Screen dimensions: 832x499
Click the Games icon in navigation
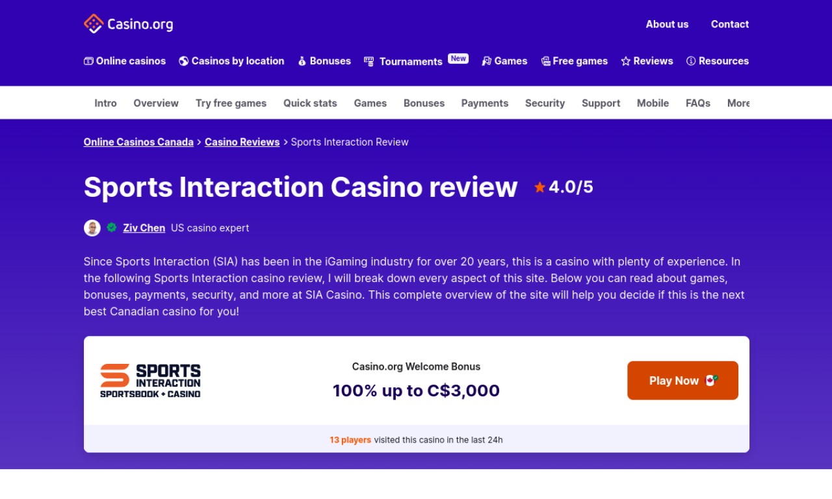[486, 61]
